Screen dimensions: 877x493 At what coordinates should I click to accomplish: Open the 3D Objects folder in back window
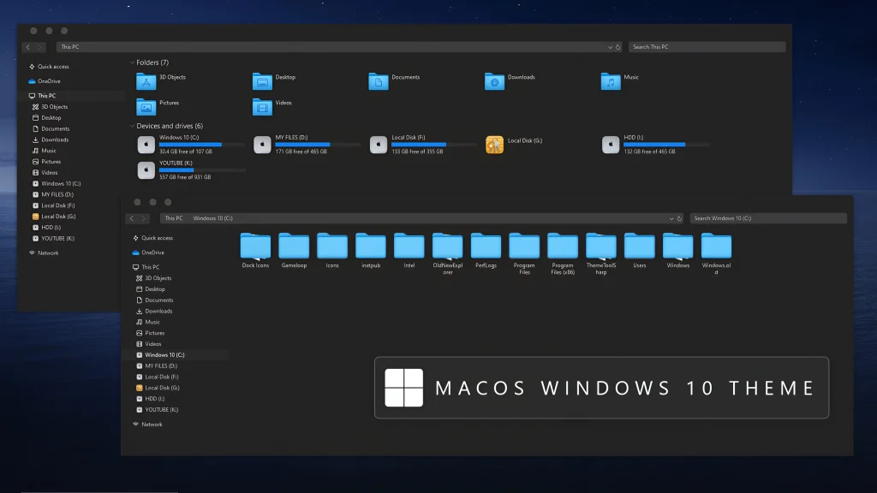[146, 81]
